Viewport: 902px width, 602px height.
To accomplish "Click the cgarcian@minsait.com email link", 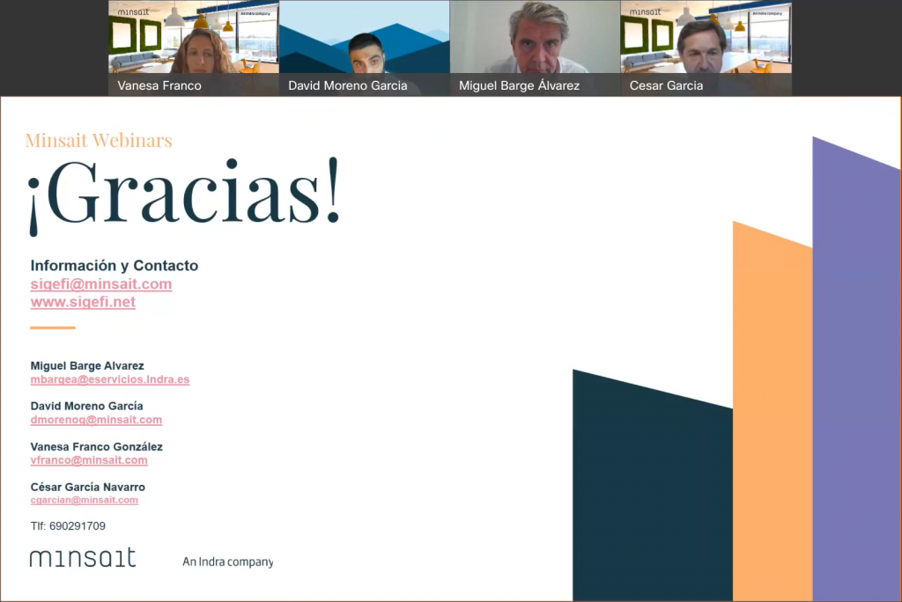I will point(84,500).
